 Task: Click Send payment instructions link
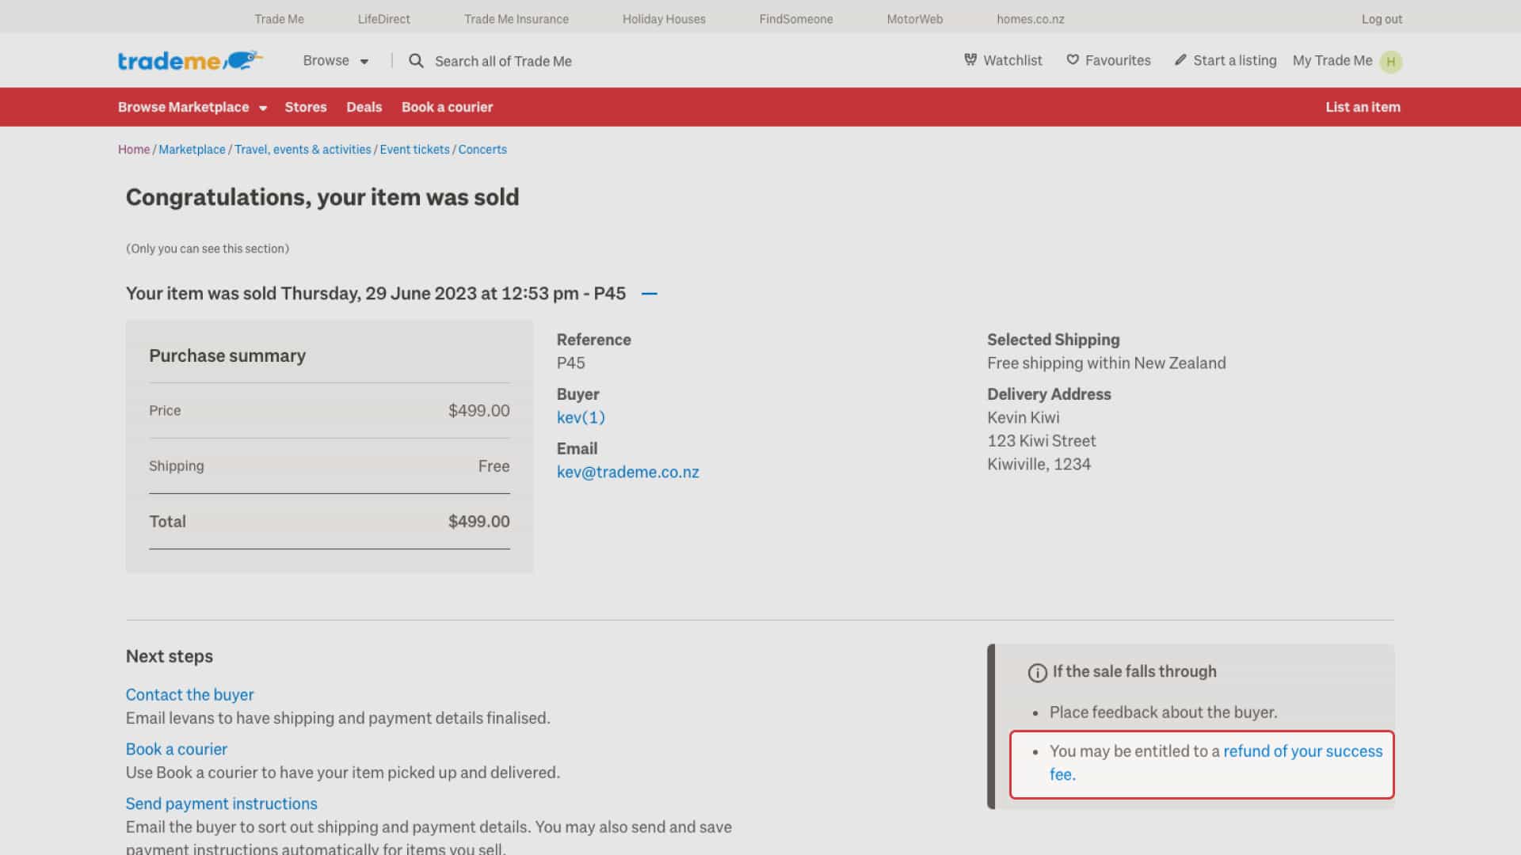tap(221, 804)
